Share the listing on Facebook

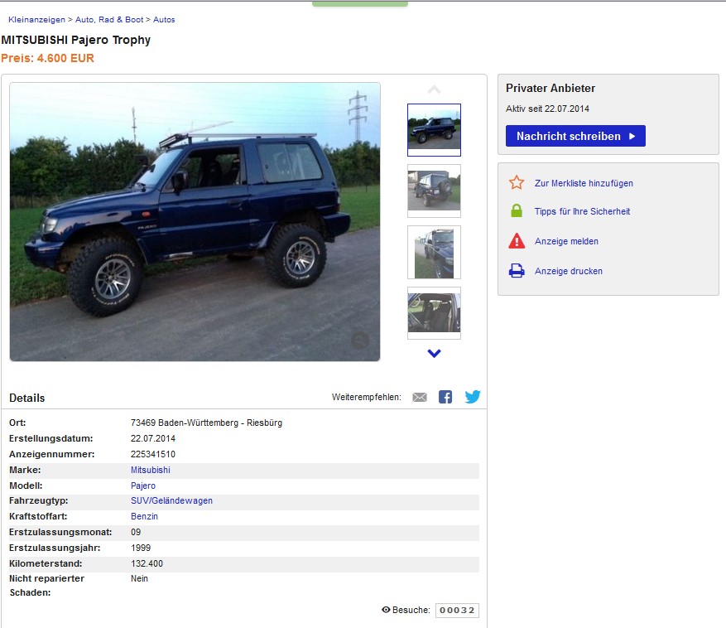click(445, 397)
